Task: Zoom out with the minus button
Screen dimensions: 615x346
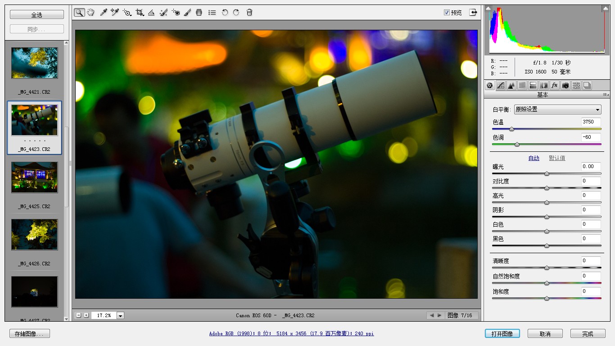Action: click(x=79, y=315)
